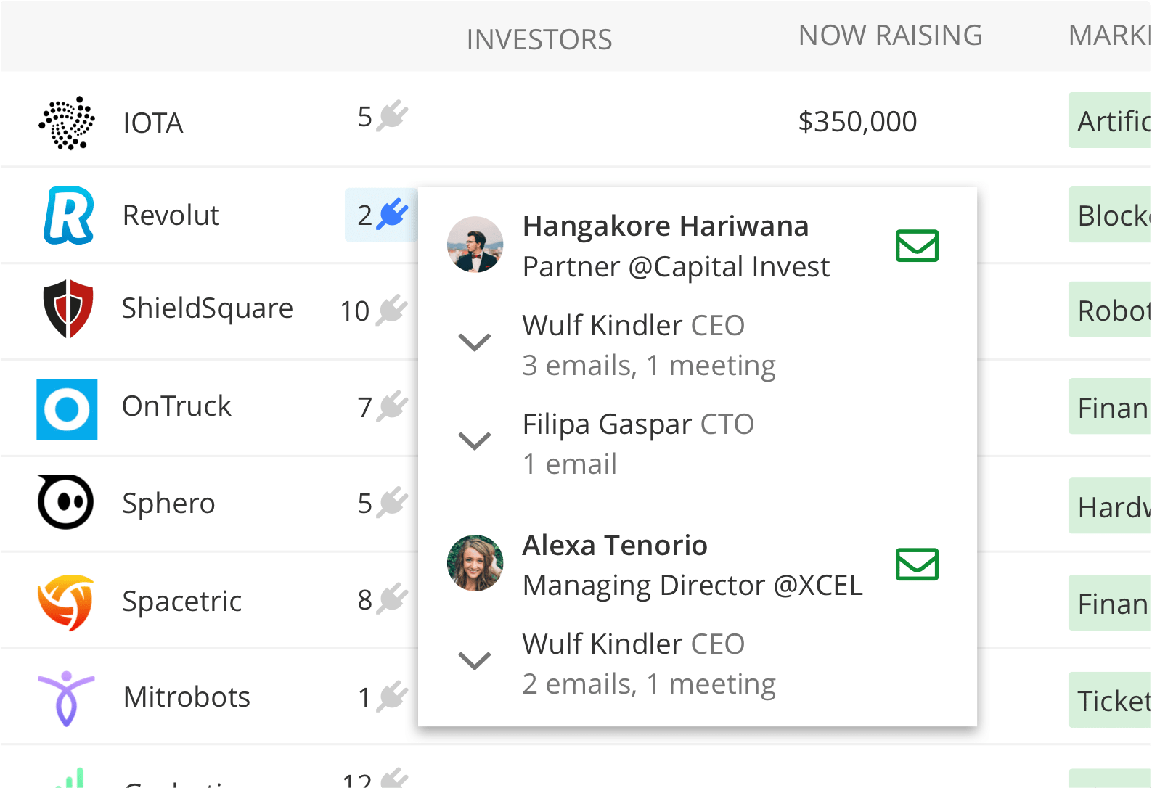
Task: Open the Revolut company name link
Action: pyautogui.click(x=171, y=216)
